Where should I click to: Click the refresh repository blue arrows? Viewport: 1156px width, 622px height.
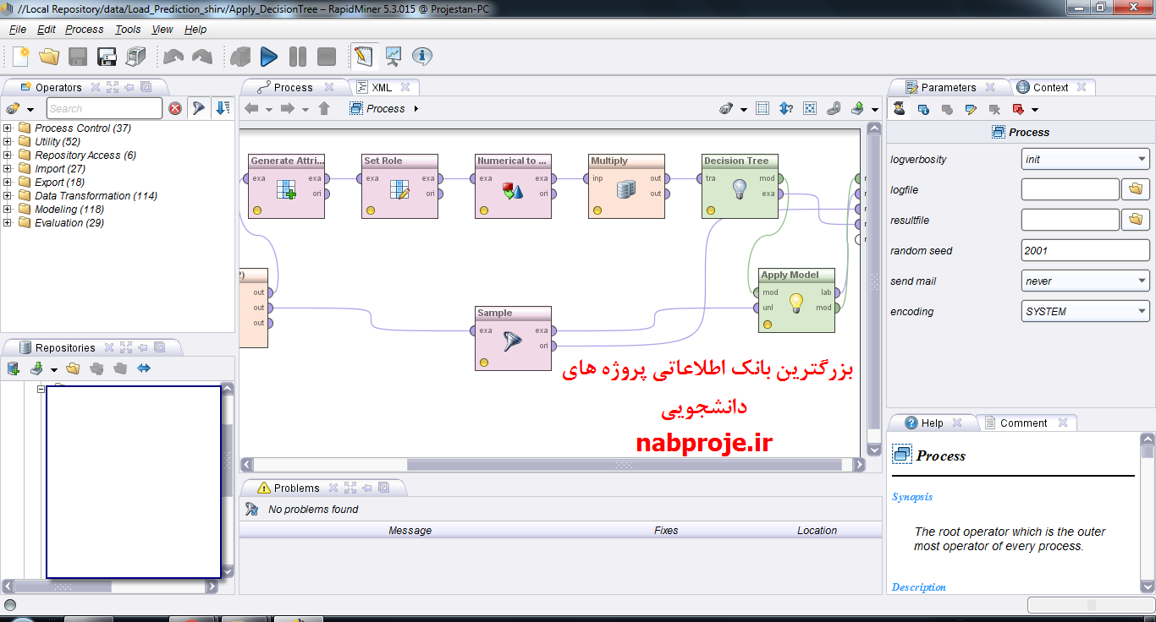point(144,368)
